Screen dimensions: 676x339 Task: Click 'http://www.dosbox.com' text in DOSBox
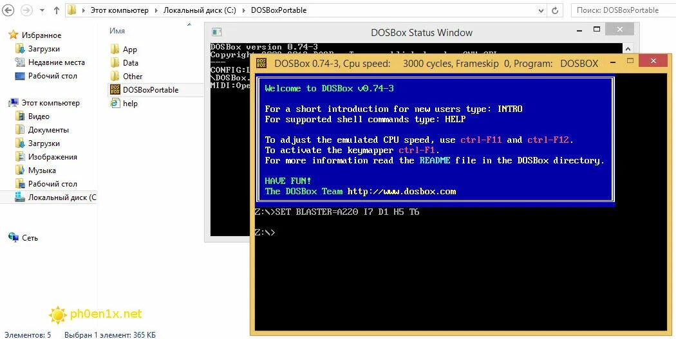401,191
